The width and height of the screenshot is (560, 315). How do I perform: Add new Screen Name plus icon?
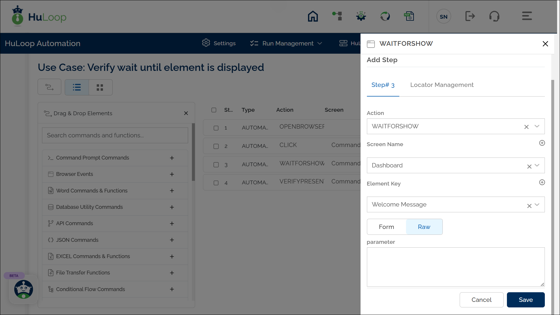[542, 143]
